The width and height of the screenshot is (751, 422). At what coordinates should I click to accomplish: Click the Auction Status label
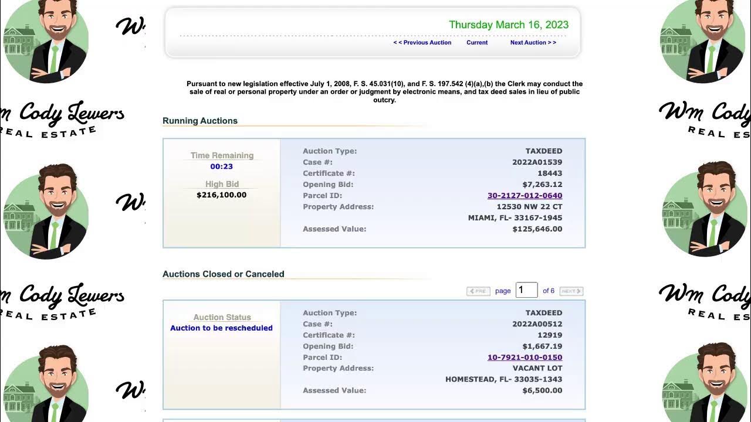222,317
